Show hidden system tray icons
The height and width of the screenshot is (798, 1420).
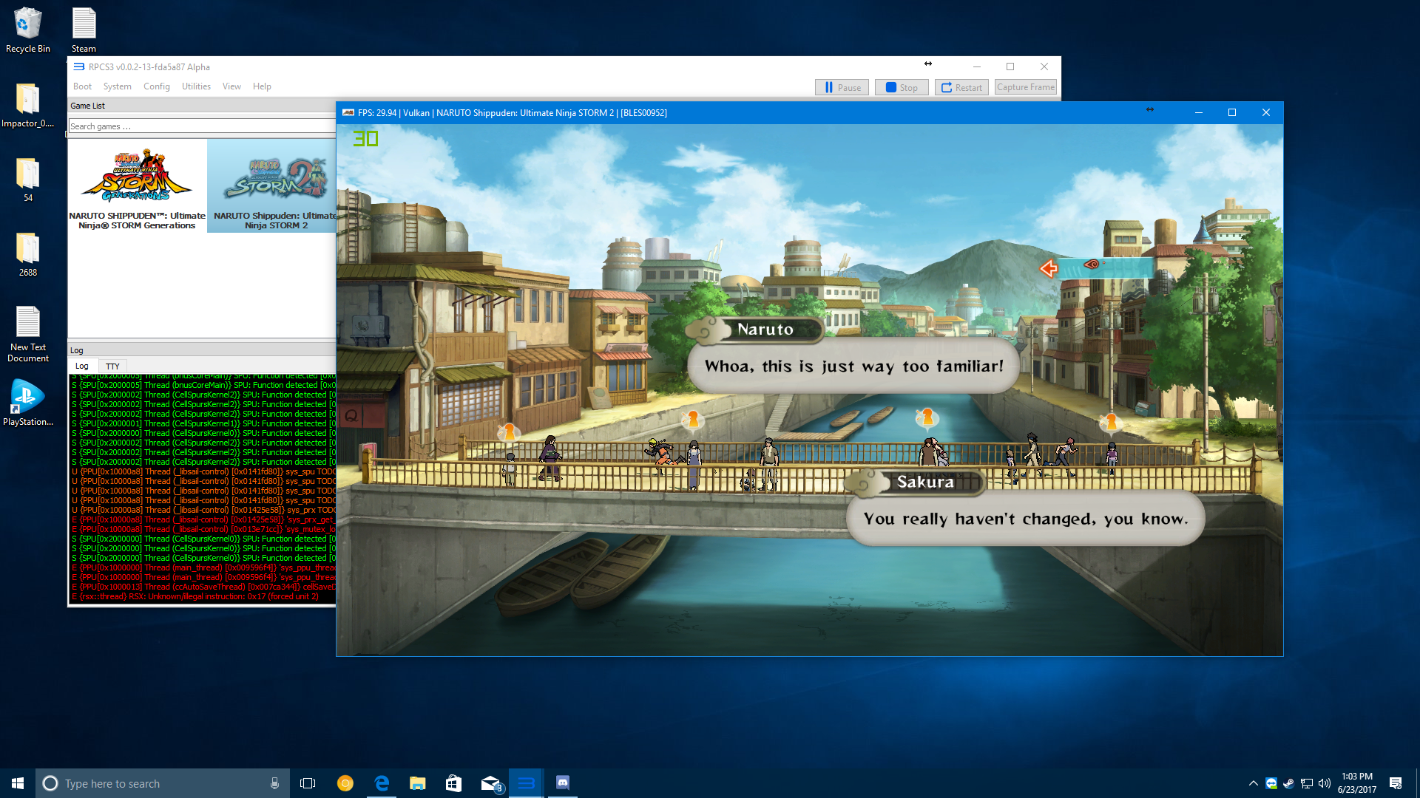tap(1253, 783)
